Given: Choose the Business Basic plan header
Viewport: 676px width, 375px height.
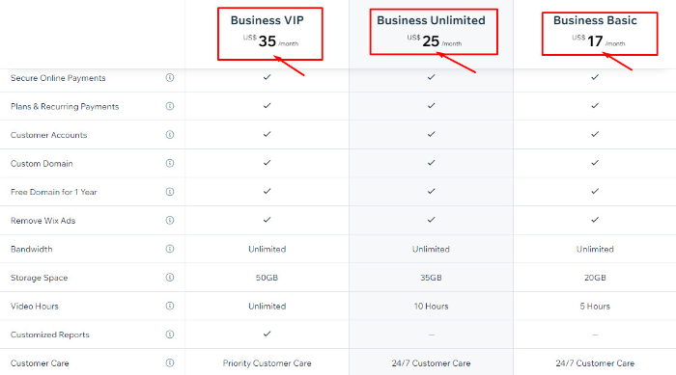Looking at the screenshot, I should [595, 20].
